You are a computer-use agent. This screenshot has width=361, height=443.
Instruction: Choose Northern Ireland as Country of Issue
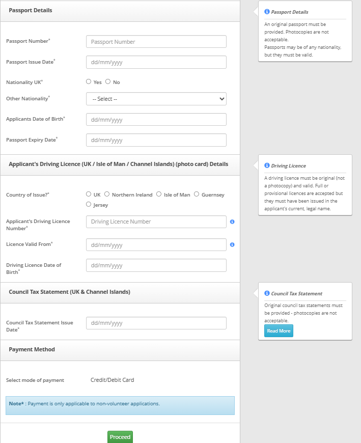point(107,194)
